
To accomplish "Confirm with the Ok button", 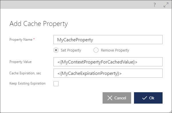I will [x=148, y=98].
